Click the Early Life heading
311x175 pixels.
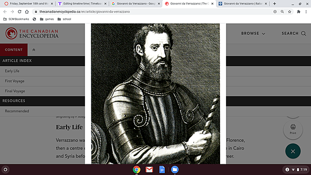tap(69, 127)
